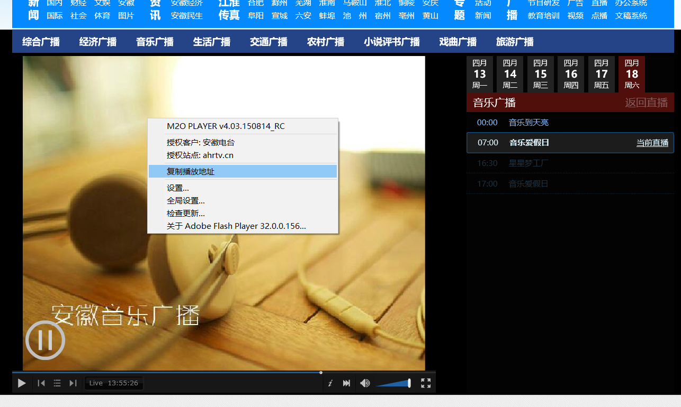681x407 pixels.
Task: Select date 四月 14 周二
Action: point(510,74)
